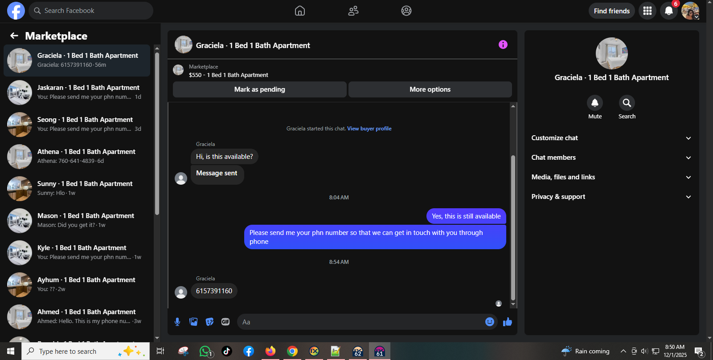Open the network icon in system tray
Image resolution: width=713 pixels, height=360 pixels.
point(656,351)
